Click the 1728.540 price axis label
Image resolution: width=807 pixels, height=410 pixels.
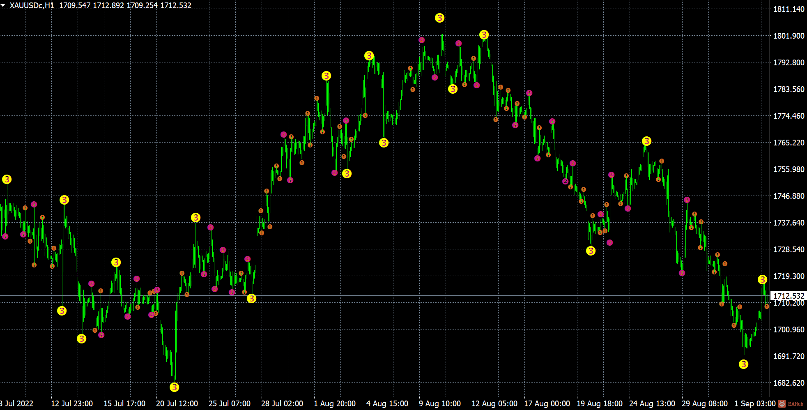coord(789,249)
